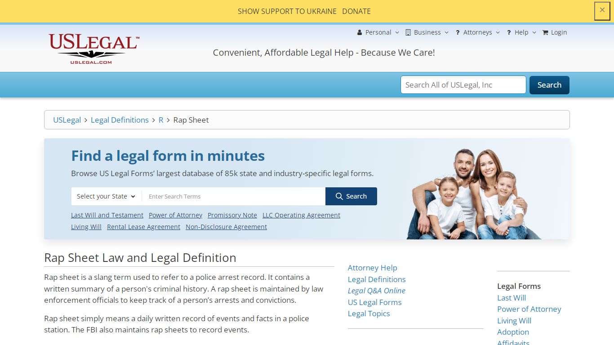The width and height of the screenshot is (614, 345).
Task: Open the Select your State dropdown
Action: click(107, 196)
